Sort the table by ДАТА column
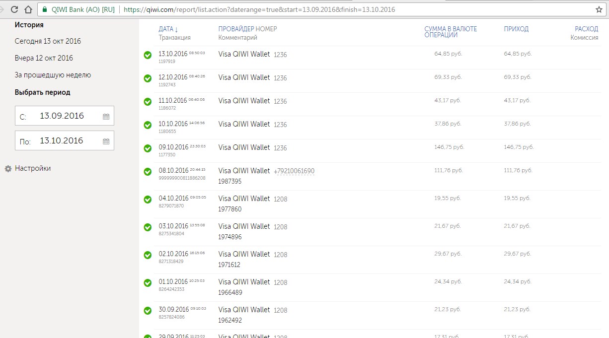The image size is (609, 338). click(168, 29)
